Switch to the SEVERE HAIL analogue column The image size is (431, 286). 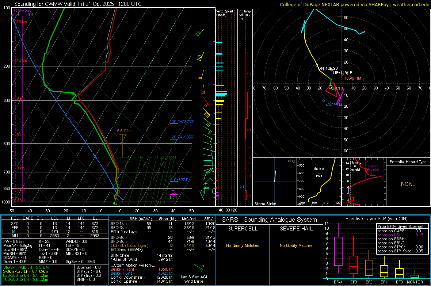(x=296, y=229)
